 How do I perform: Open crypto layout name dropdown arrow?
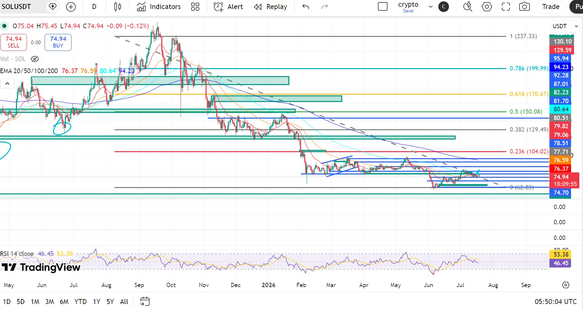pyautogui.click(x=431, y=7)
